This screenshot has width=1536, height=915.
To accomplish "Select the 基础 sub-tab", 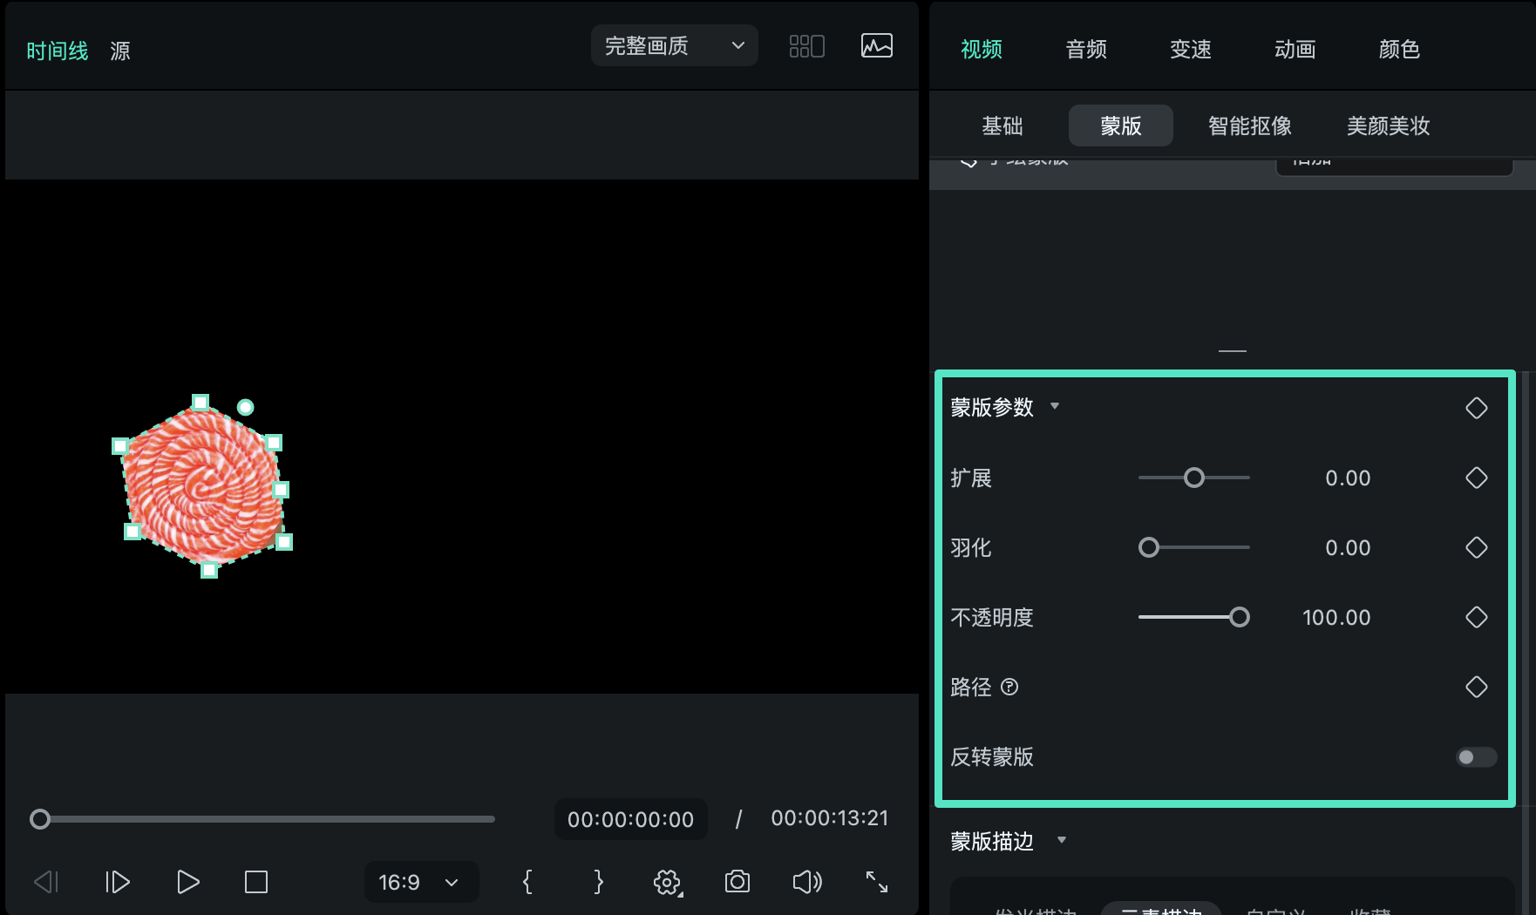I will pyautogui.click(x=1002, y=125).
